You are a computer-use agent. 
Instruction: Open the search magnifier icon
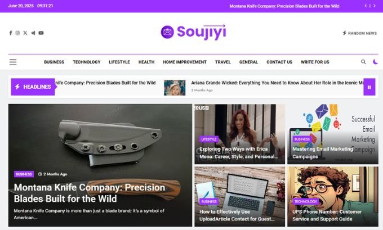[x=363, y=62]
